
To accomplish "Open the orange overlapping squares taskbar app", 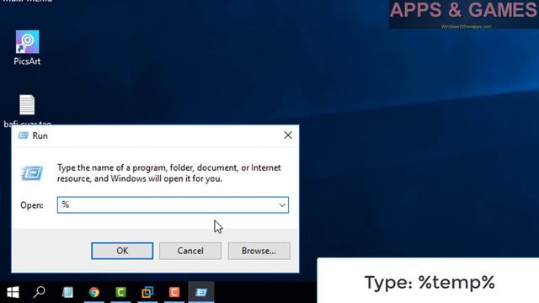I will (147, 292).
